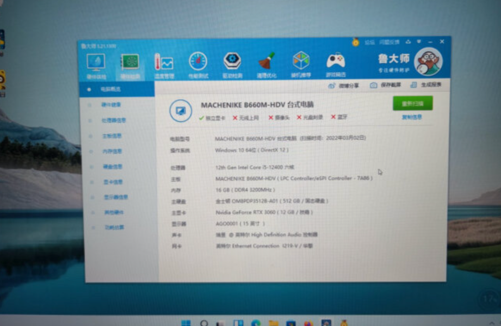Click 生成报表 report button
Screen dimensions: 501x326
click(x=426, y=85)
